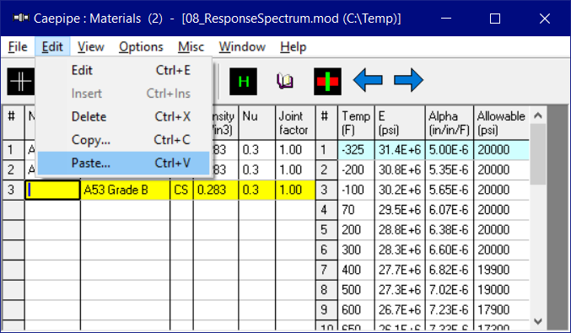571x333 pixels.
Task: Click the 0.283 density cell in row 3
Action: tap(216, 190)
